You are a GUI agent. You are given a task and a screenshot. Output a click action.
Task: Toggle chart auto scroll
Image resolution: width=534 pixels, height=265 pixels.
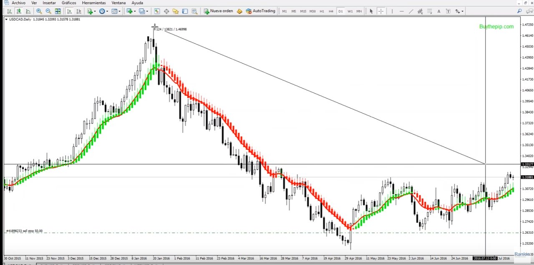tap(69, 11)
